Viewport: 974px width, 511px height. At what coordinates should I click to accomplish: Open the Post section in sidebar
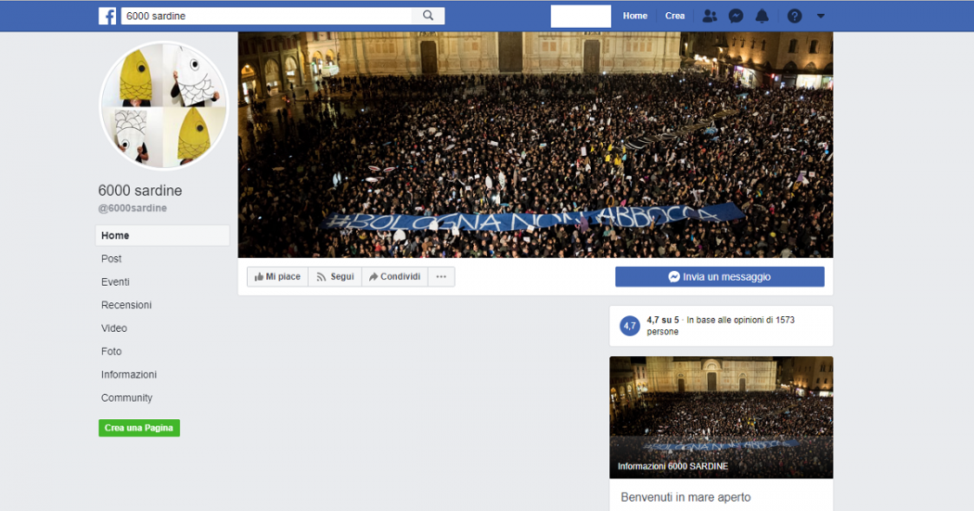(111, 259)
